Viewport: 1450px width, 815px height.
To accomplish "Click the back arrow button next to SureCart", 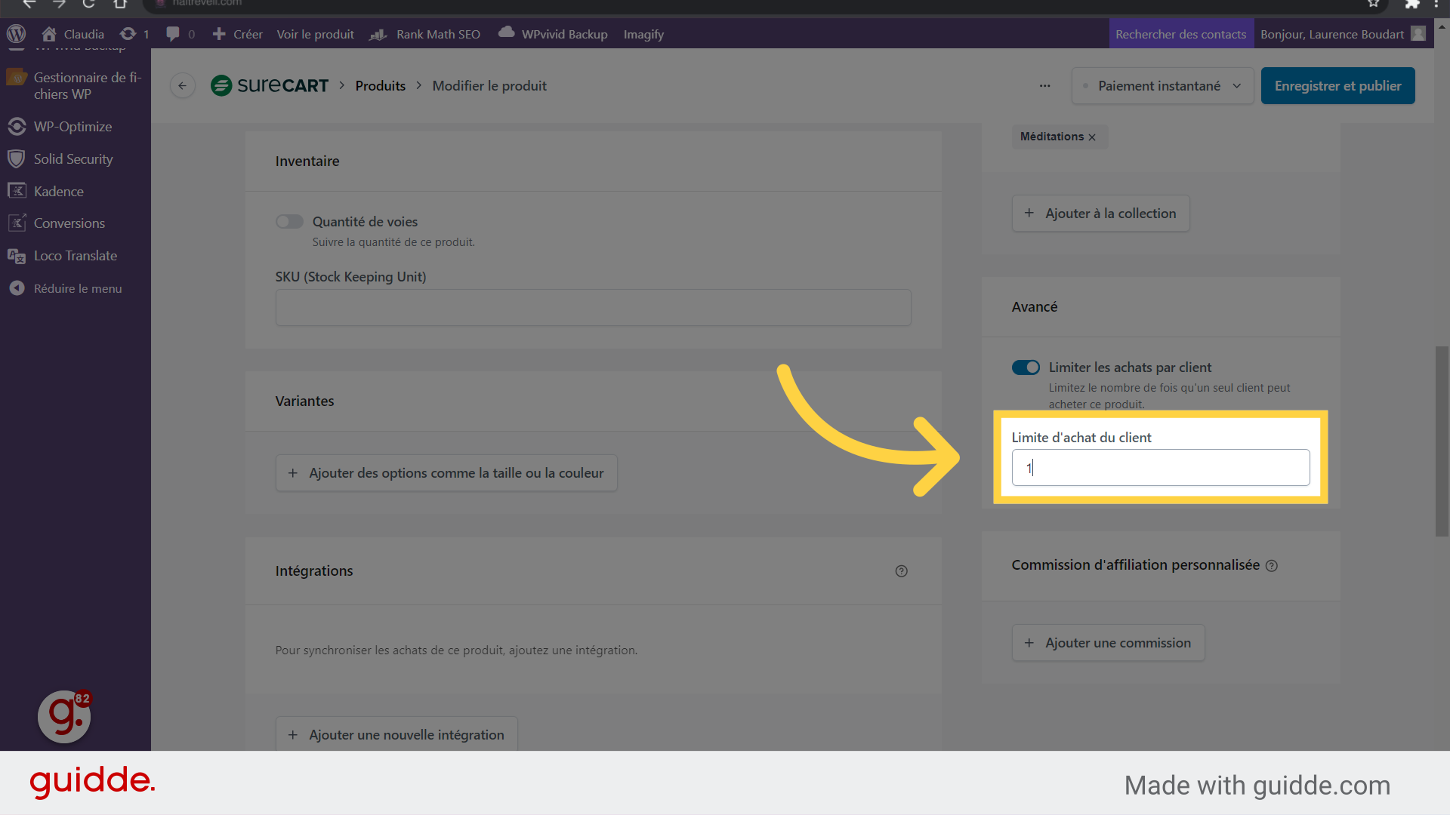I will click(182, 85).
